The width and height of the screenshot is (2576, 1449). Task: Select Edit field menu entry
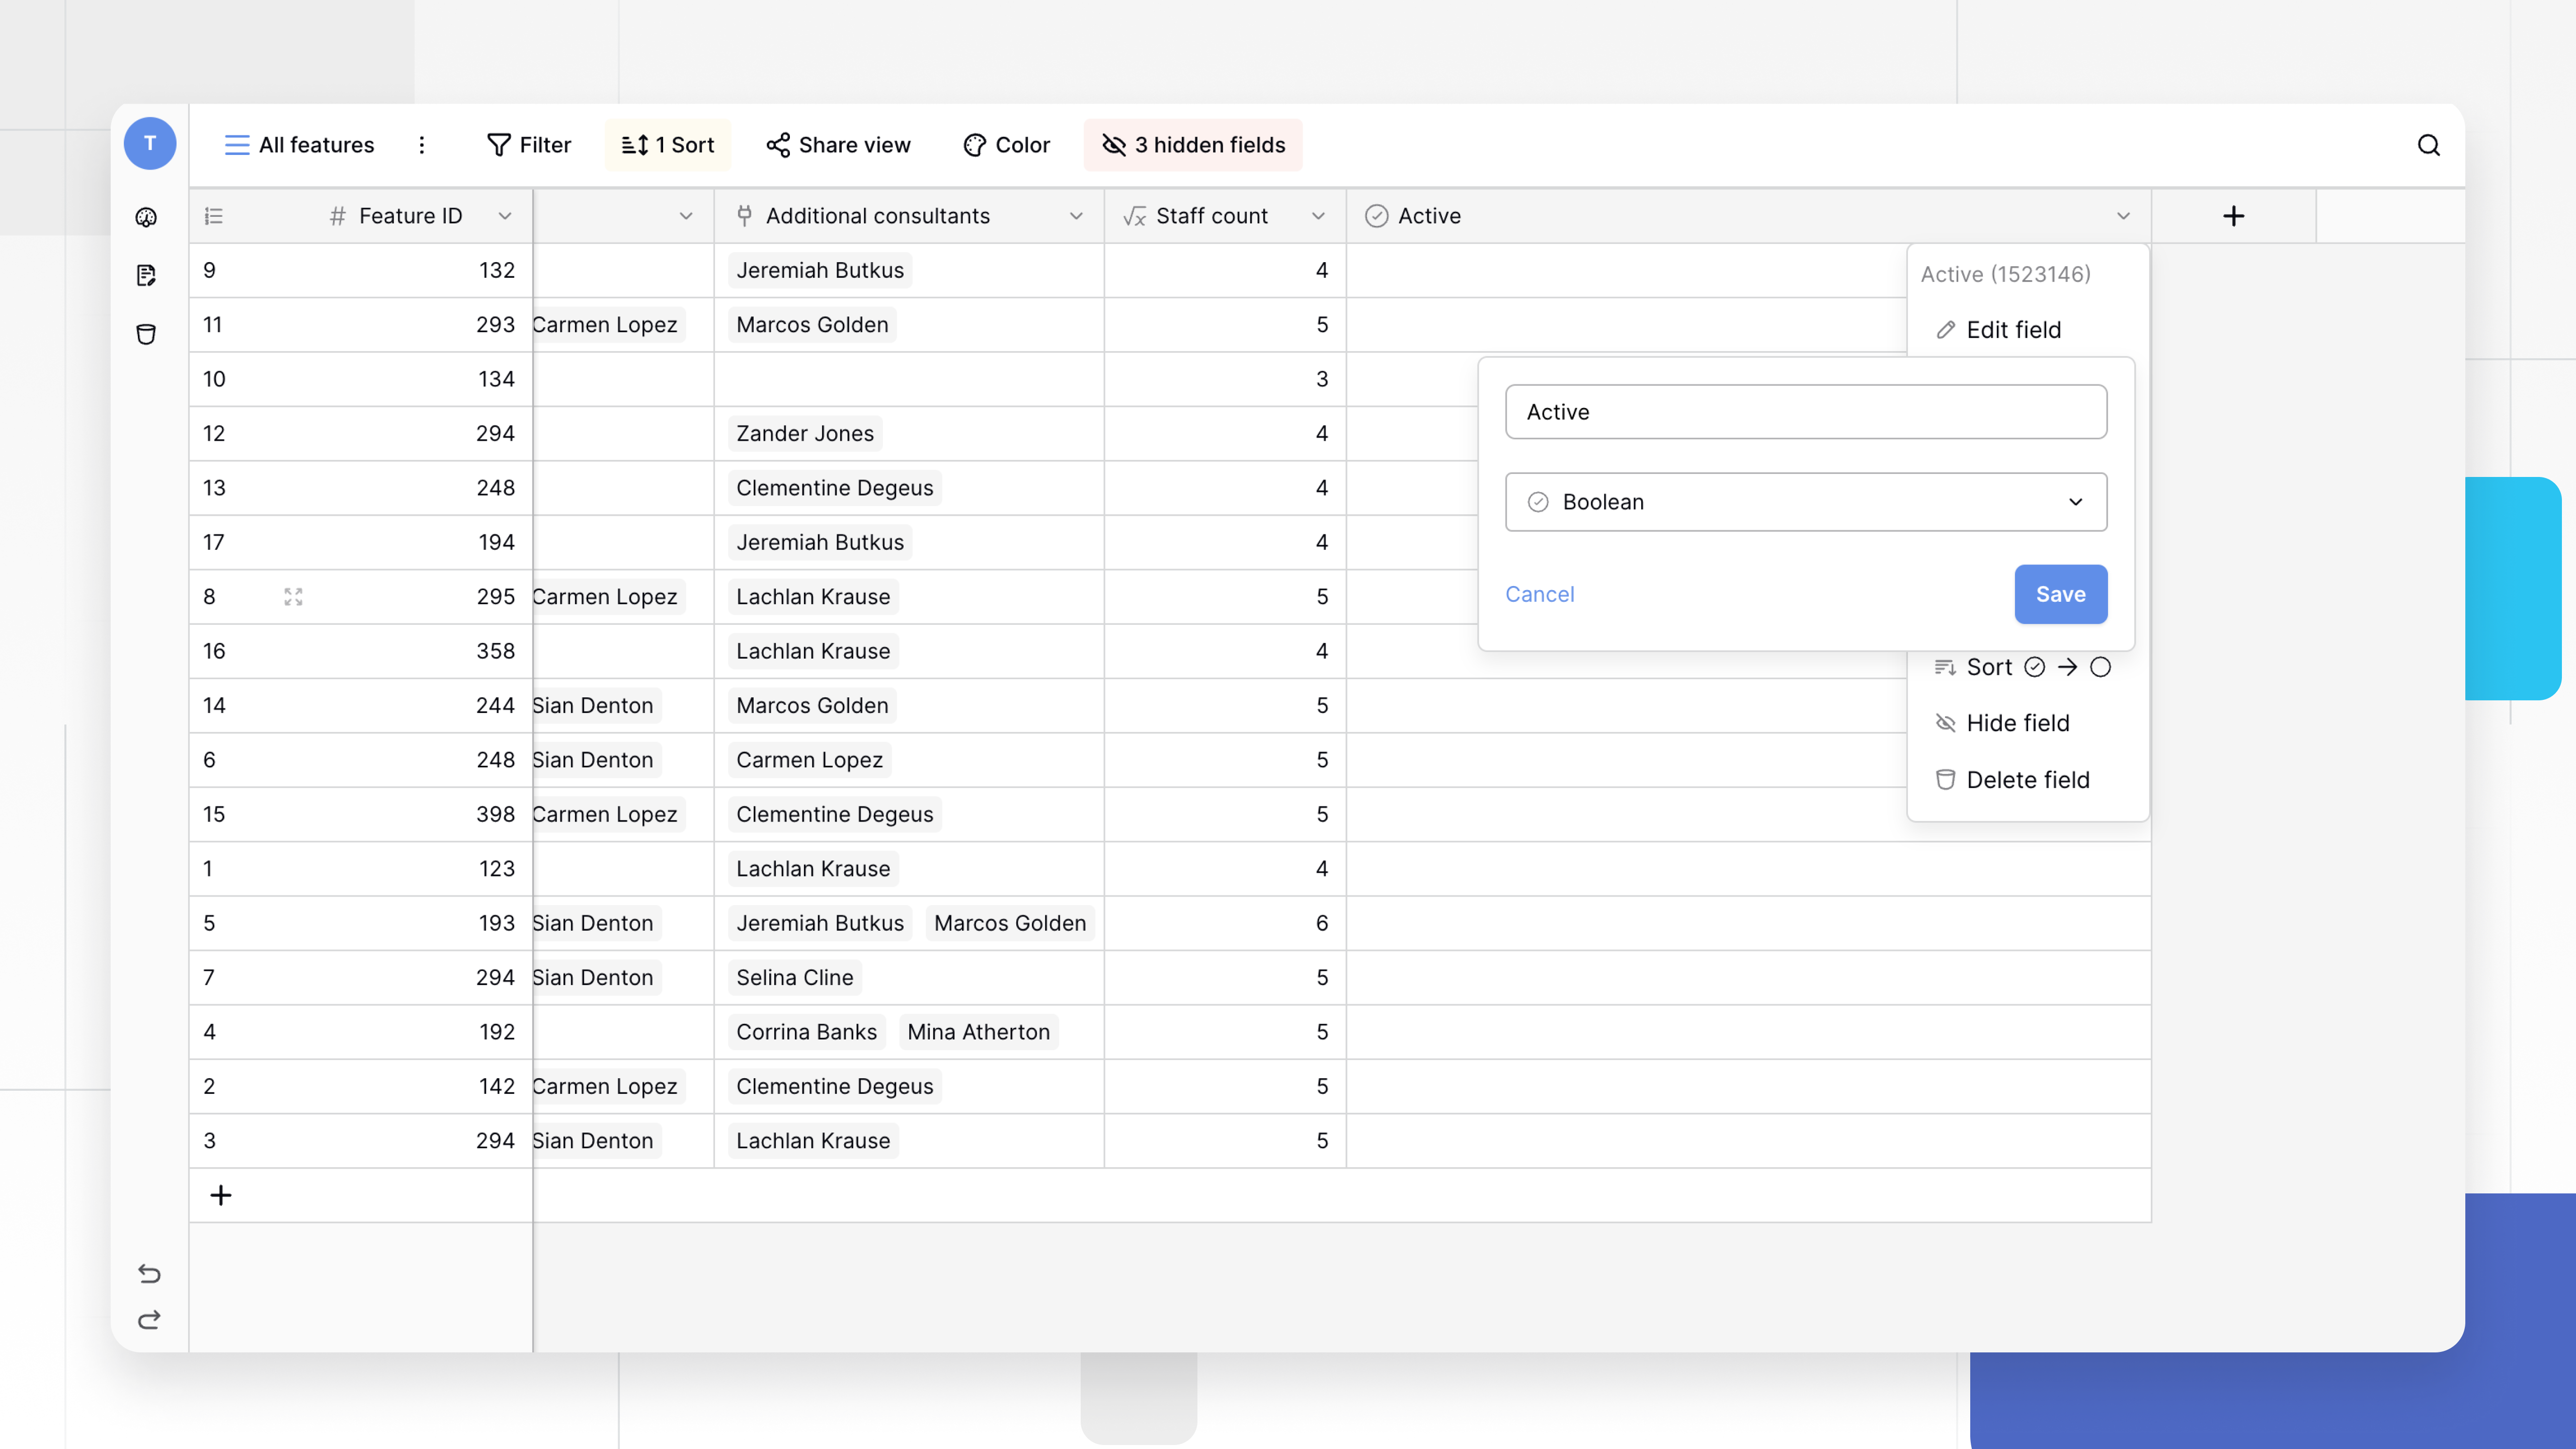[2012, 330]
